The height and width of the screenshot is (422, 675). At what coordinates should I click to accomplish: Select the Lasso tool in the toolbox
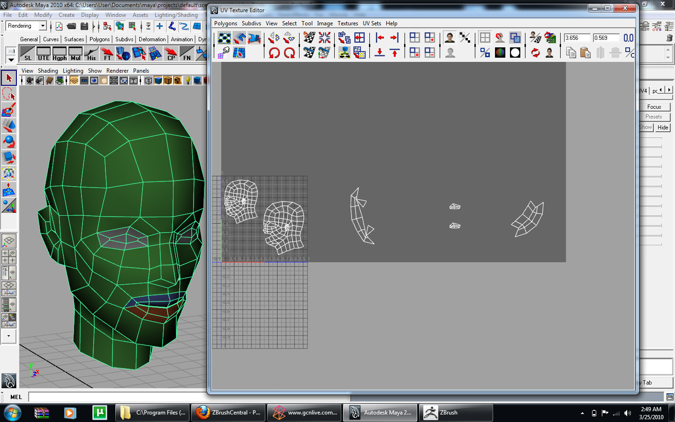9,94
